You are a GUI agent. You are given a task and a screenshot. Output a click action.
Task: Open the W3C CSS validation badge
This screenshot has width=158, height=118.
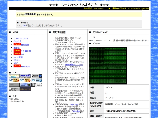tap(37, 80)
